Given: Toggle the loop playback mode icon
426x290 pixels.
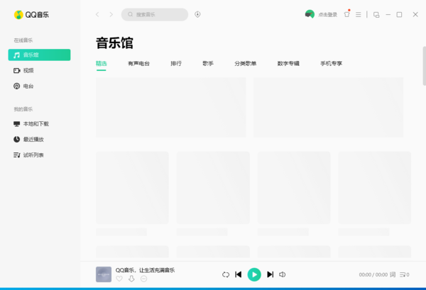Looking at the screenshot, I should click(x=226, y=274).
